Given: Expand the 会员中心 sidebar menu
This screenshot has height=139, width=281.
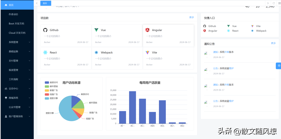Looking at the screenshot, I should pos(17,89).
